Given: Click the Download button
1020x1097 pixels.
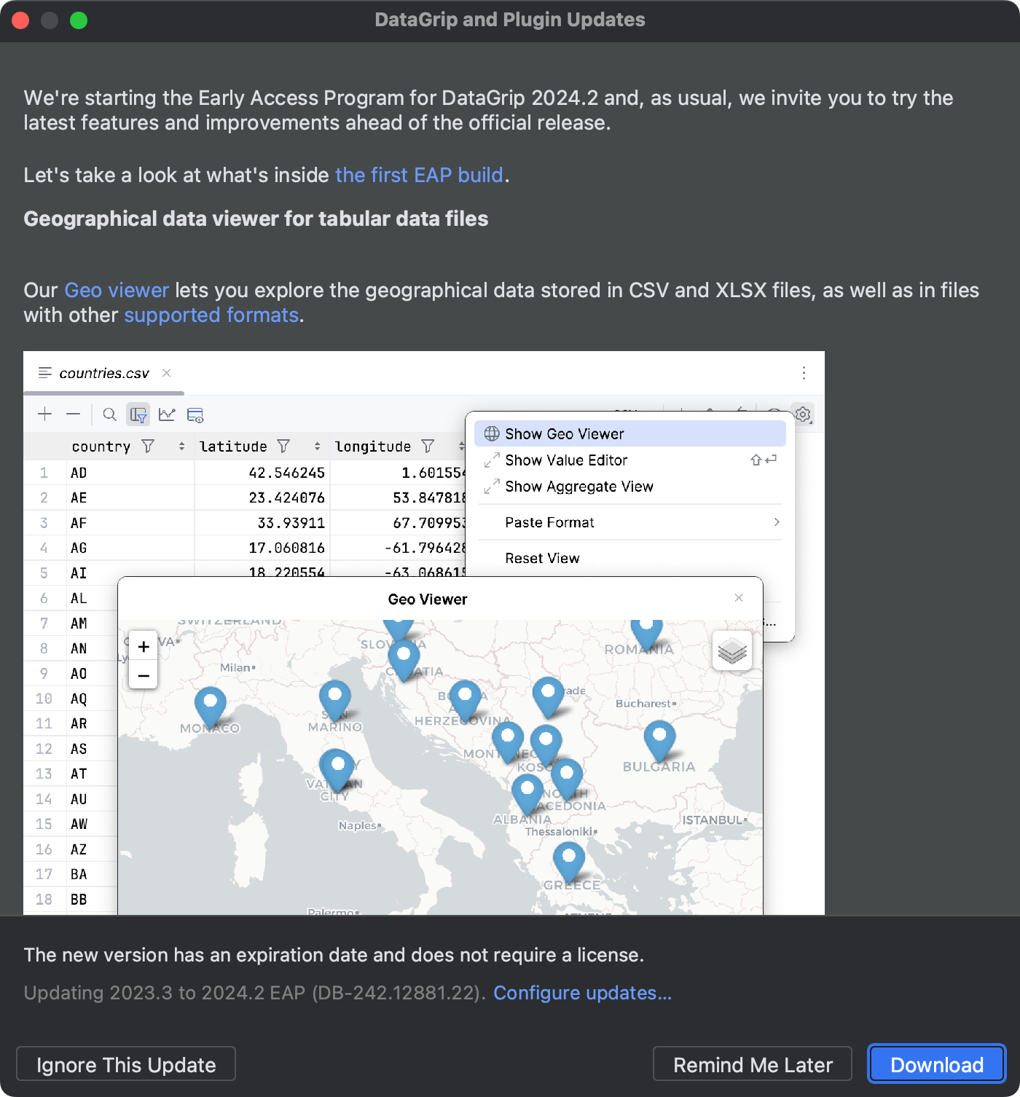Looking at the screenshot, I should click(936, 1064).
